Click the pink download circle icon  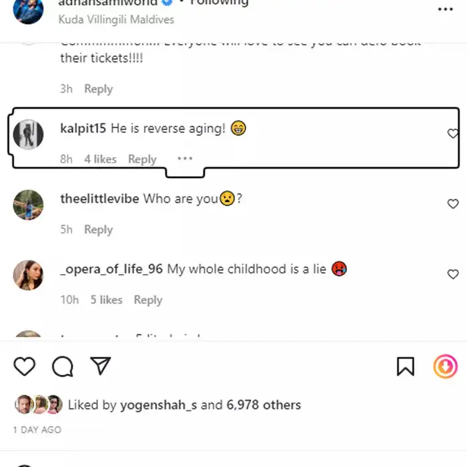point(445,366)
